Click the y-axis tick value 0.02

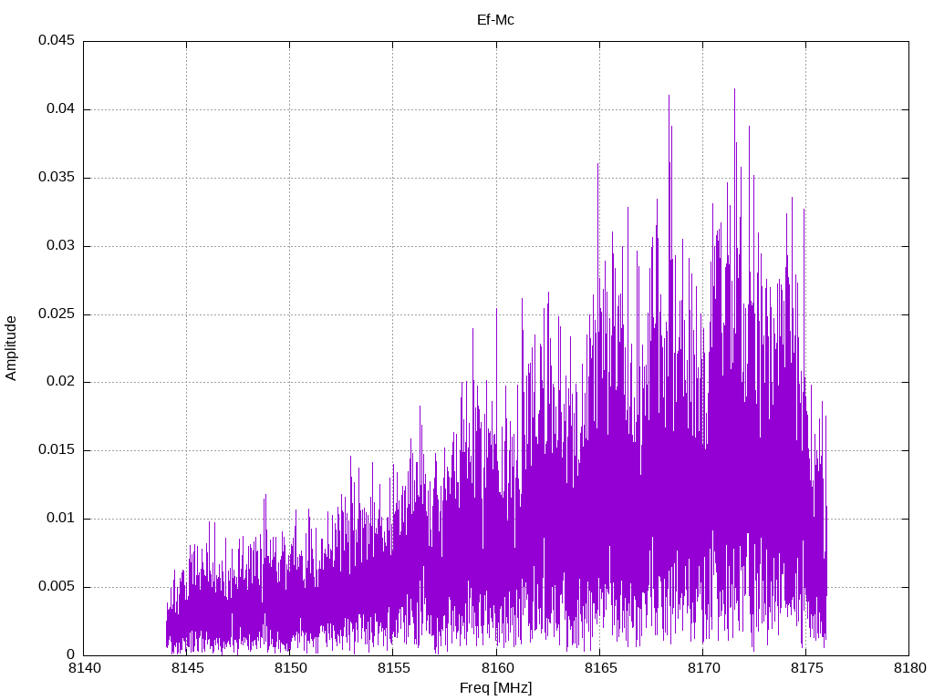coord(61,382)
